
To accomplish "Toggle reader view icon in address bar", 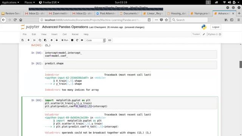I will click(x=149, y=20).
